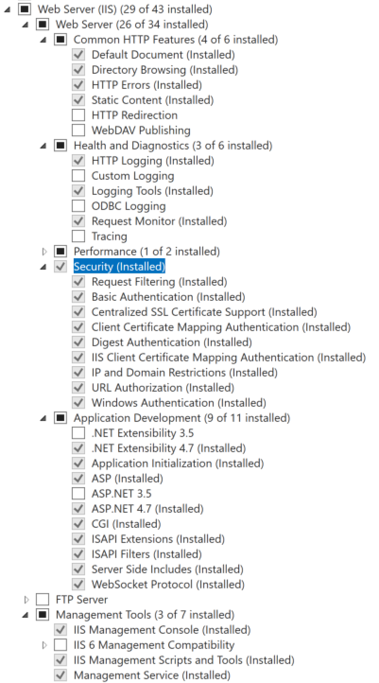Collapse the Security node
This screenshot has height=683, width=379.
[44, 267]
